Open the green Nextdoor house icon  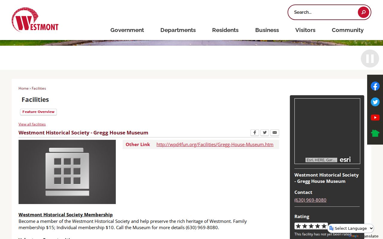375,133
